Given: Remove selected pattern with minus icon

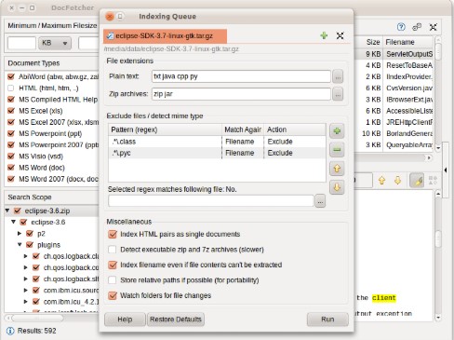Looking at the screenshot, I should coord(337,150).
